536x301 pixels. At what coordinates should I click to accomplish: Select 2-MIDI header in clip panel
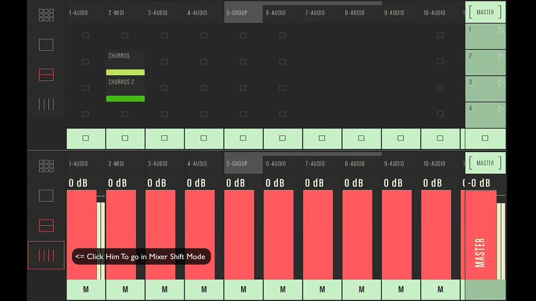[125, 13]
